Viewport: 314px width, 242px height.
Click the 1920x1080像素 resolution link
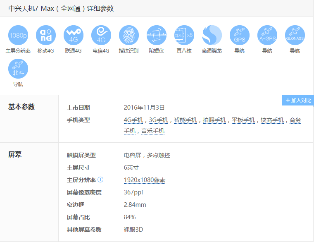[145, 180]
